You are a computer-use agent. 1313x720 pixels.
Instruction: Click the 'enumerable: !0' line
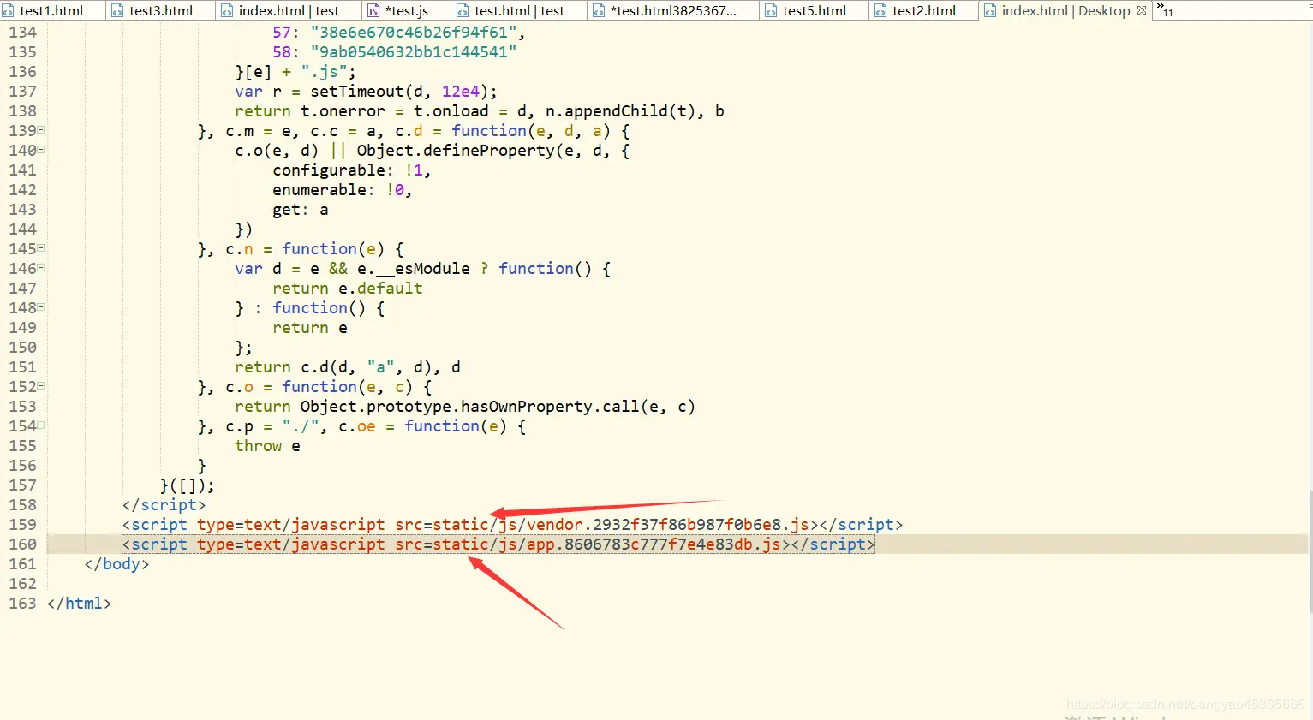[x=342, y=190]
